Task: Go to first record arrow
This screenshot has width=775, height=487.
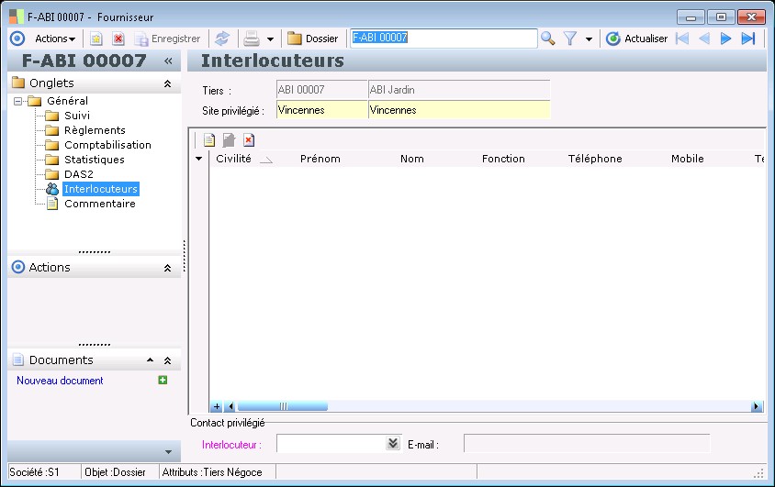Action: pyautogui.click(x=682, y=39)
